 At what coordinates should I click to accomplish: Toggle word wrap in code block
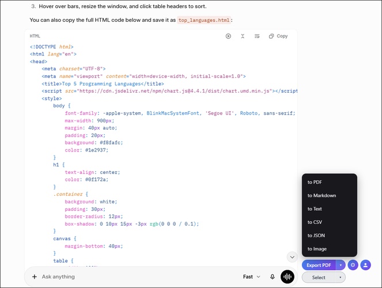tap(257, 36)
